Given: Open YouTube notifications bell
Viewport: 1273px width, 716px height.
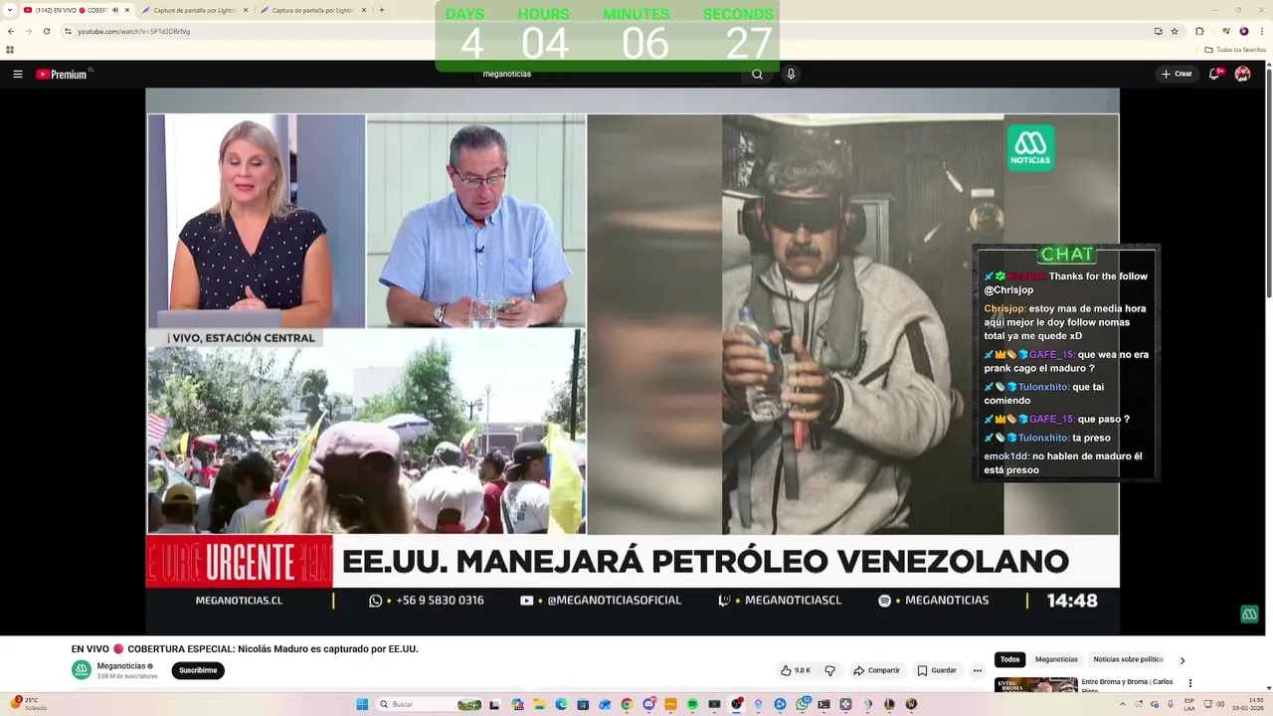Looking at the screenshot, I should pyautogui.click(x=1215, y=74).
